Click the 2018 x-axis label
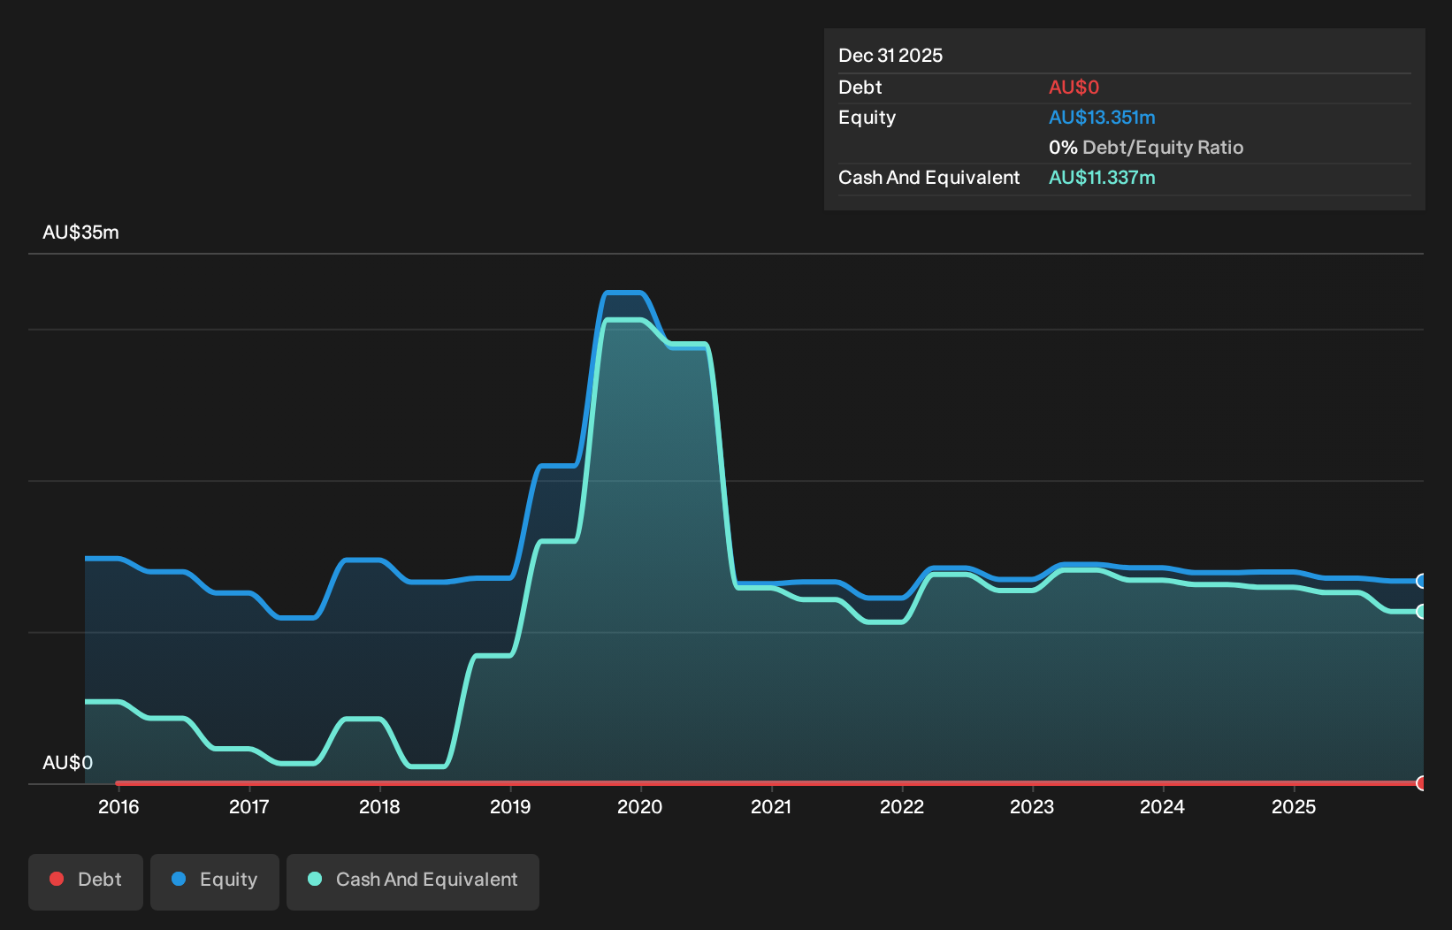Screen dimensions: 1452x930 (x=379, y=807)
